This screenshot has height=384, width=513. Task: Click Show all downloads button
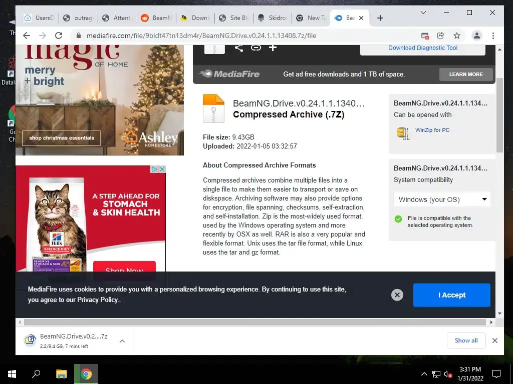click(466, 340)
